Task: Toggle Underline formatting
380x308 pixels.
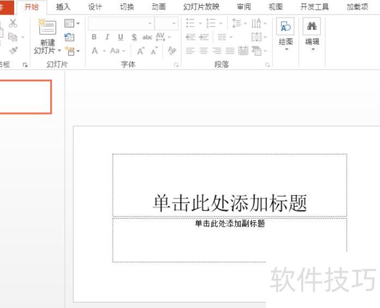Action: tap(120, 37)
